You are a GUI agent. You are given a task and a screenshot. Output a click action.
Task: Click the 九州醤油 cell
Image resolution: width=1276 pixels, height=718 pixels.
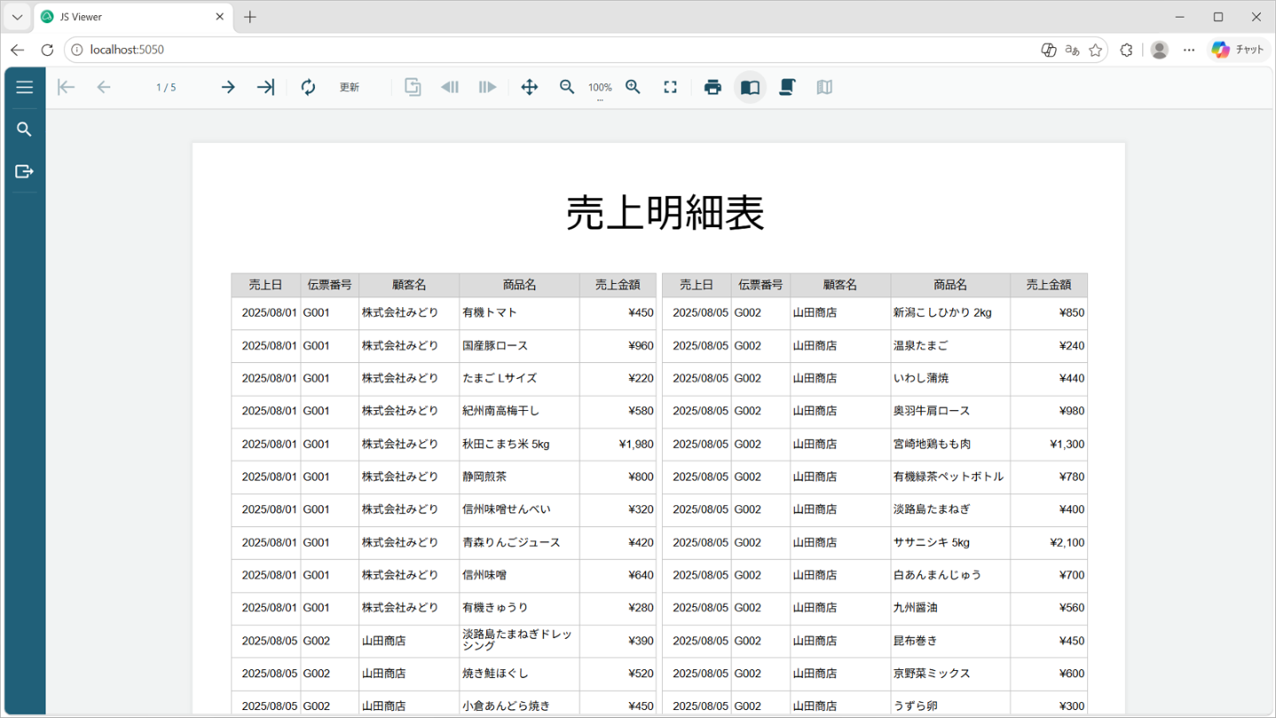(950, 608)
